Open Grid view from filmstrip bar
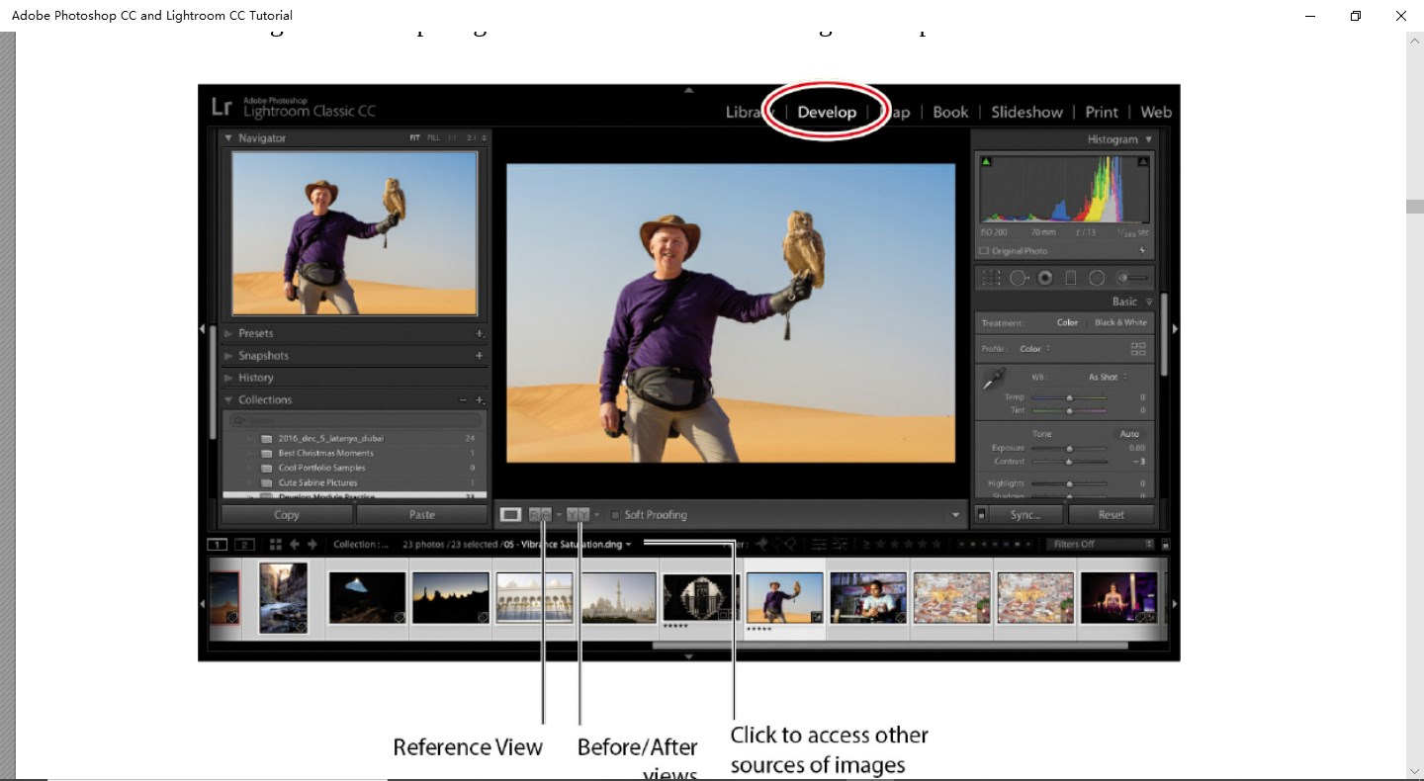 tap(276, 545)
